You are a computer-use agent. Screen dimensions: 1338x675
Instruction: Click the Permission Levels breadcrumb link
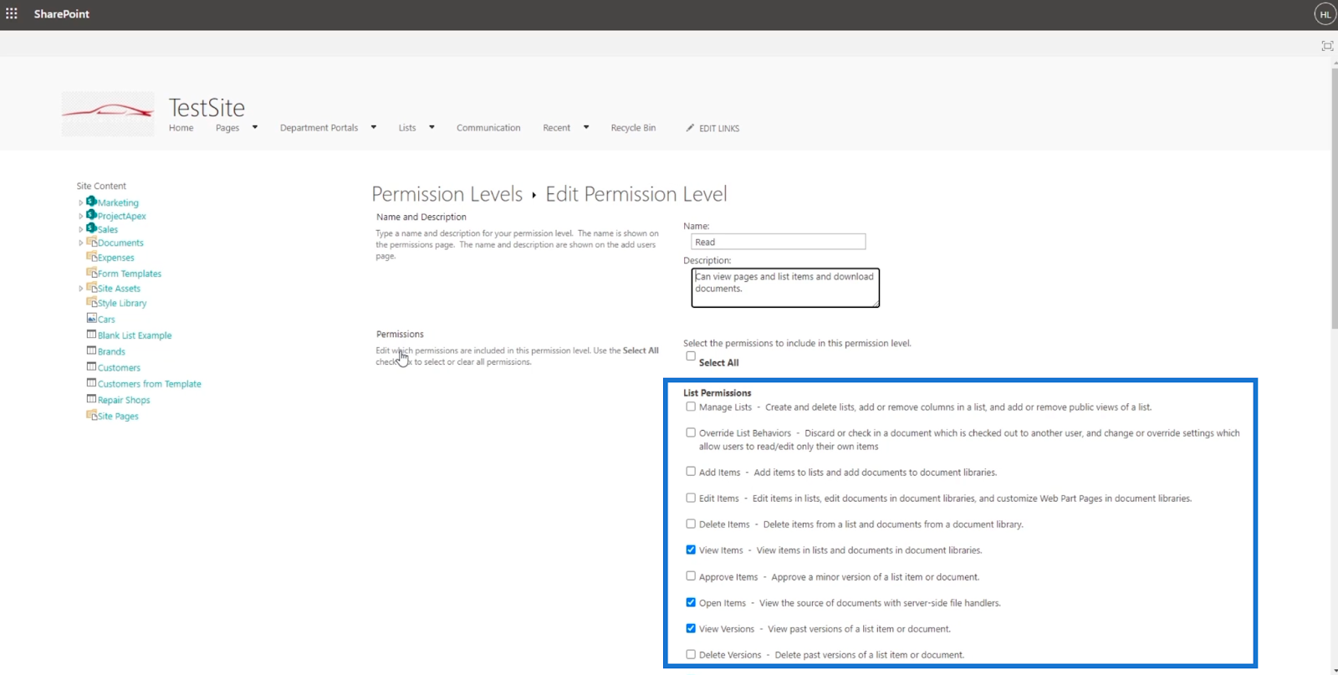click(x=447, y=194)
